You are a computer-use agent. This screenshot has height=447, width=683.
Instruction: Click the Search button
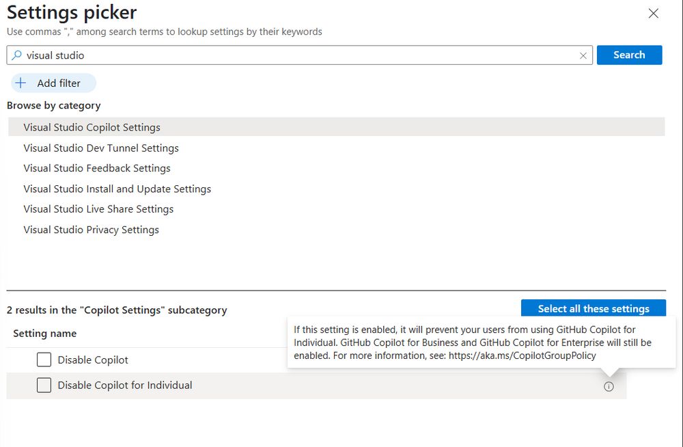point(629,55)
